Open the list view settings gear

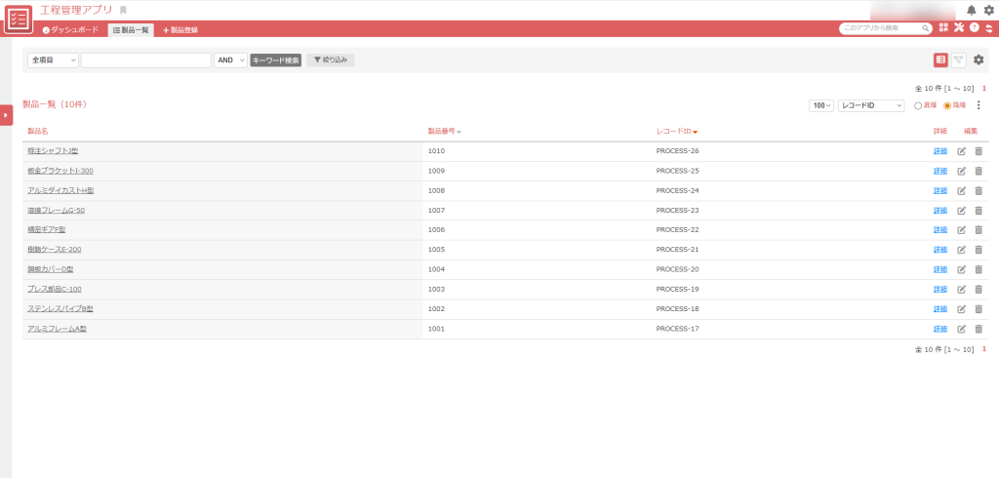(x=979, y=60)
